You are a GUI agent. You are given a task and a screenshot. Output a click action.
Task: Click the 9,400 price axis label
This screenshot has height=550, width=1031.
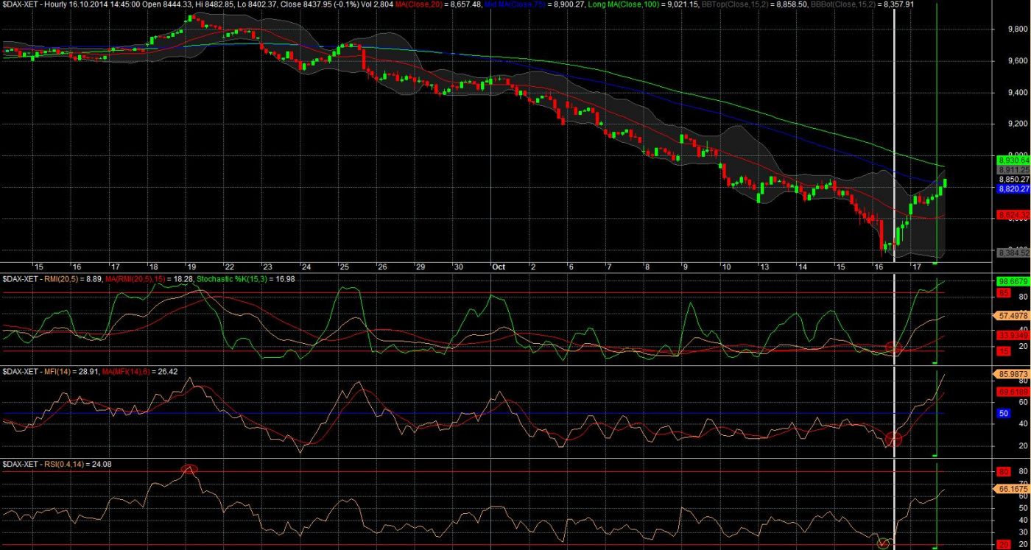coord(1017,93)
